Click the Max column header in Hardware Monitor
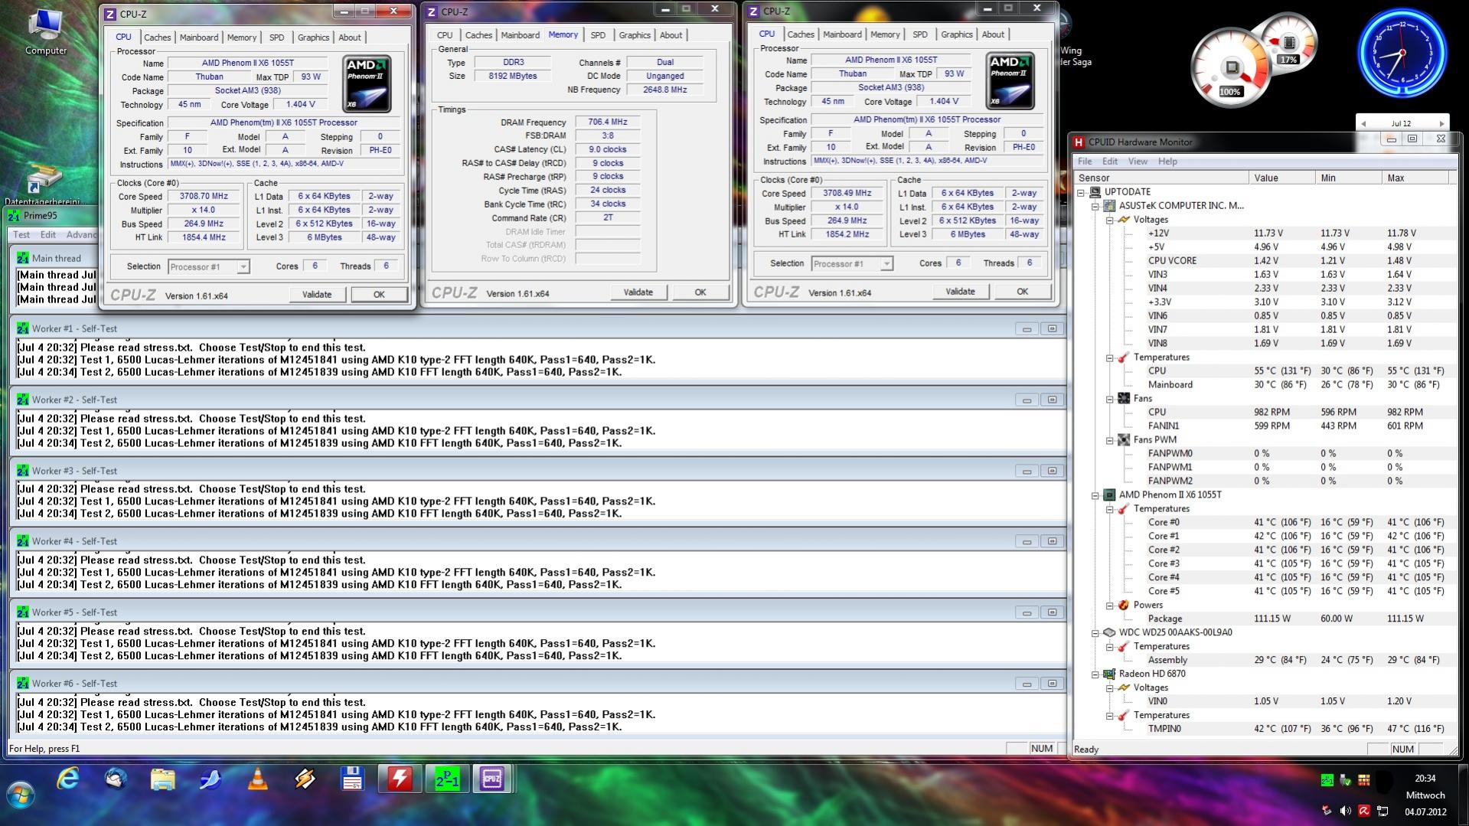This screenshot has height=826, width=1469. click(x=1415, y=178)
